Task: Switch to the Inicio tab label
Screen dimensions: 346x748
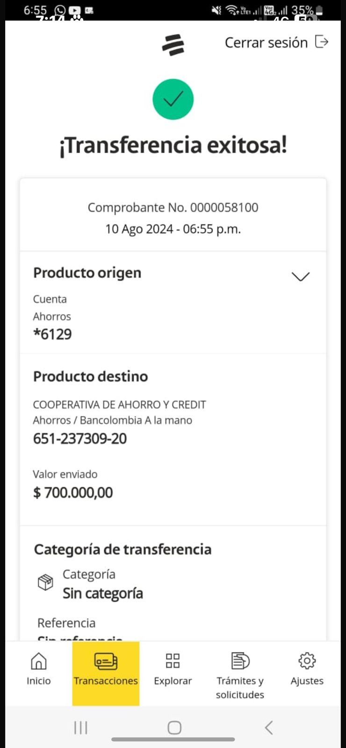Action: click(x=38, y=681)
